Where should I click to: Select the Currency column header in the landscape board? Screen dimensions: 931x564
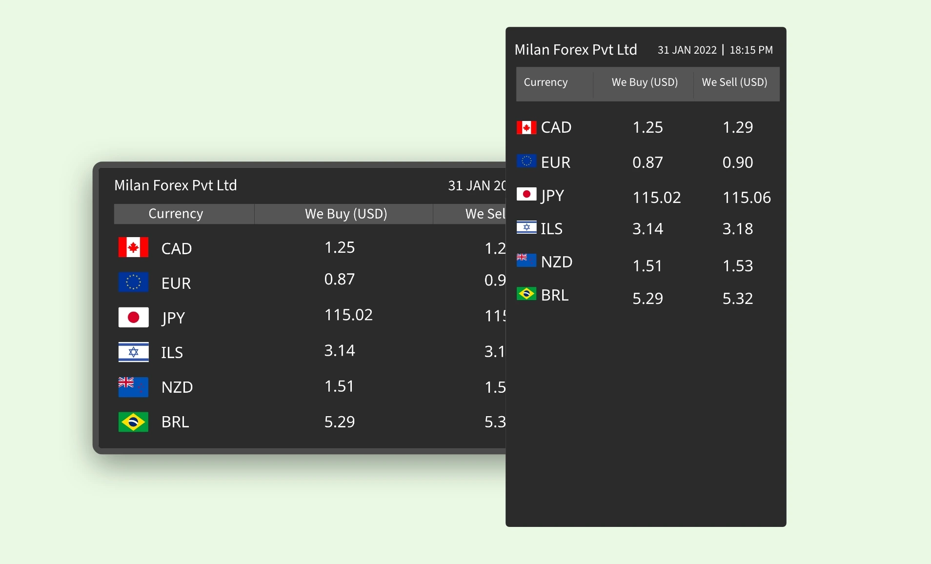[184, 214]
